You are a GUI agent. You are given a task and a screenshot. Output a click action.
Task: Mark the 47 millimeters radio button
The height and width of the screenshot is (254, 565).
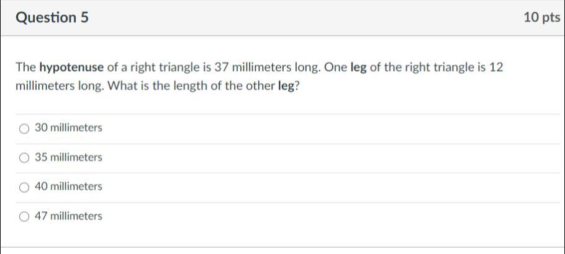[24, 217]
